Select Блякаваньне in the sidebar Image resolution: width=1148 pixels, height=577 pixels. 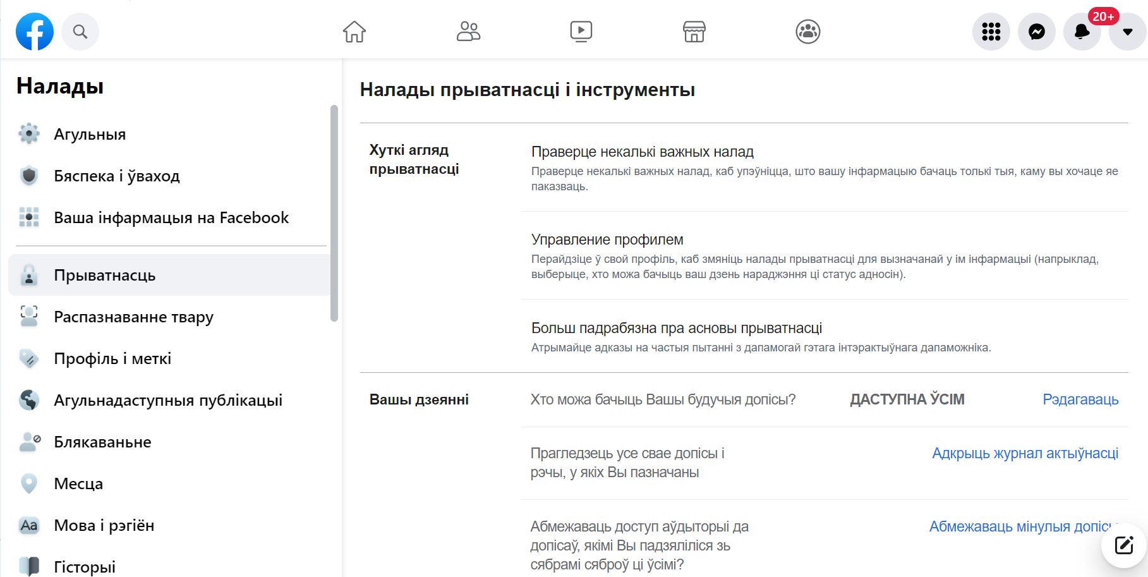click(102, 442)
